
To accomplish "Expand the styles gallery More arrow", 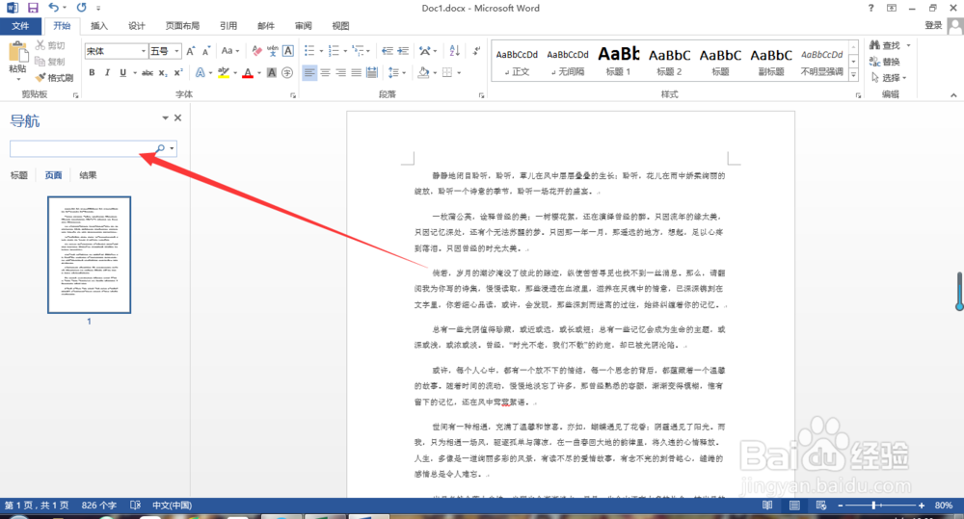I will click(x=853, y=75).
